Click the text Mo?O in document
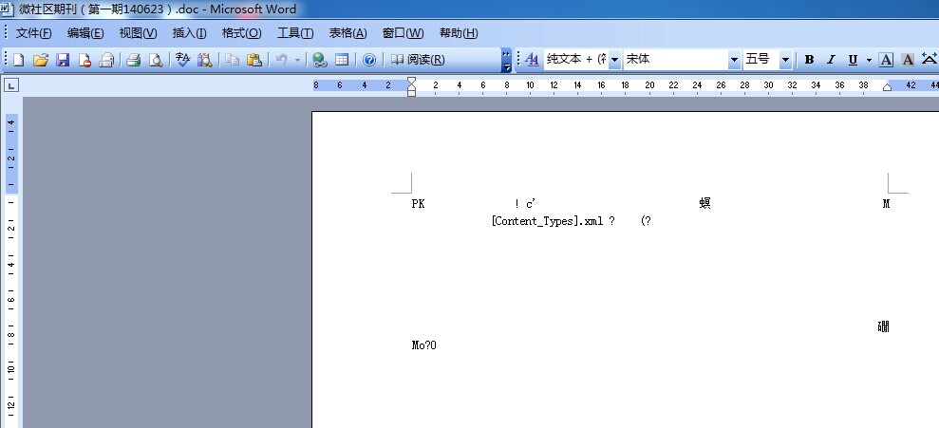 coord(424,345)
